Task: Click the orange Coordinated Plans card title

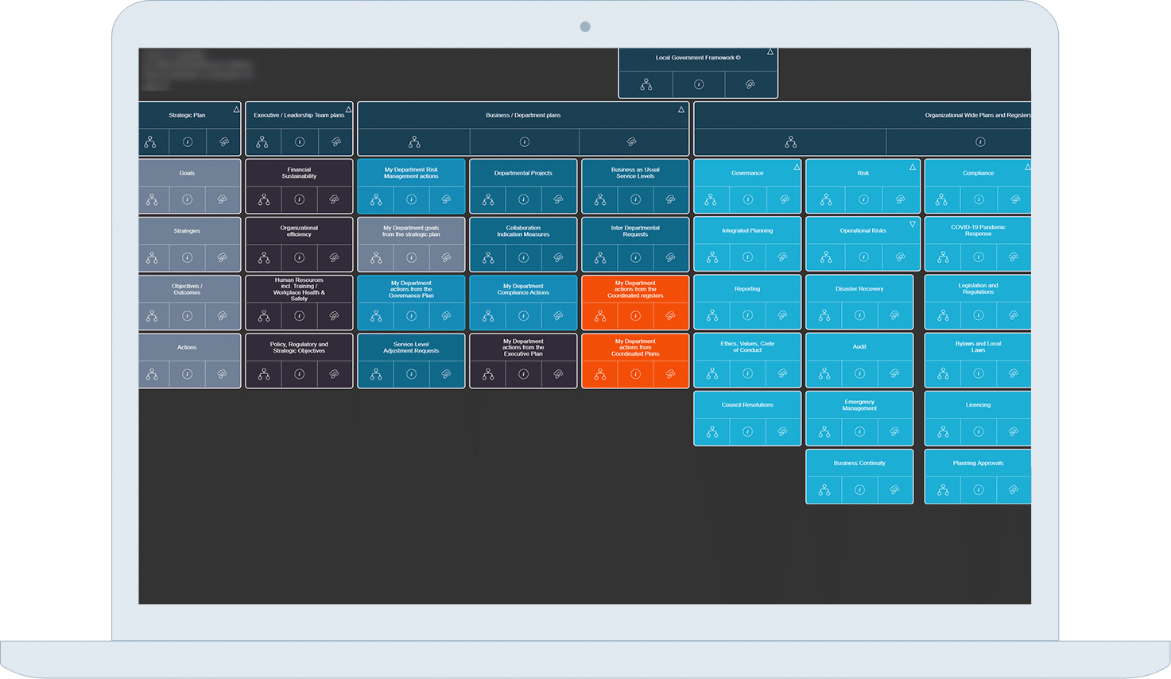Action: point(635,347)
